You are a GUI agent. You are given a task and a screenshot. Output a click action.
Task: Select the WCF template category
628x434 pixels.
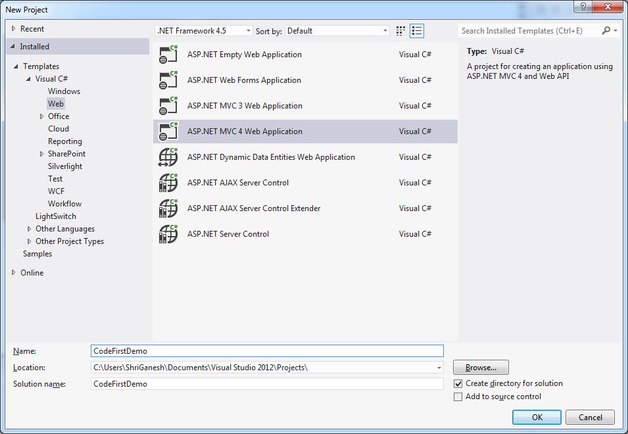[57, 191]
